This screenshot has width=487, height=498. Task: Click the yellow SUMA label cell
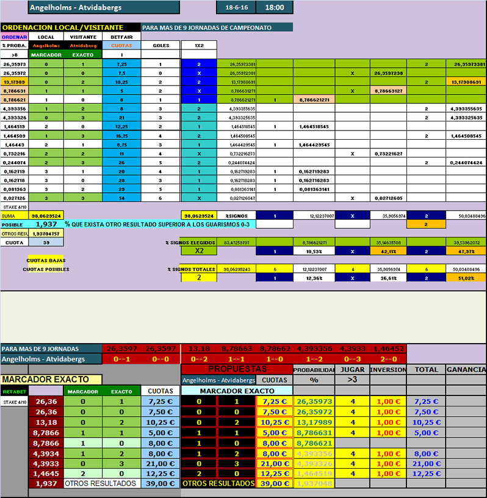[x=14, y=215]
